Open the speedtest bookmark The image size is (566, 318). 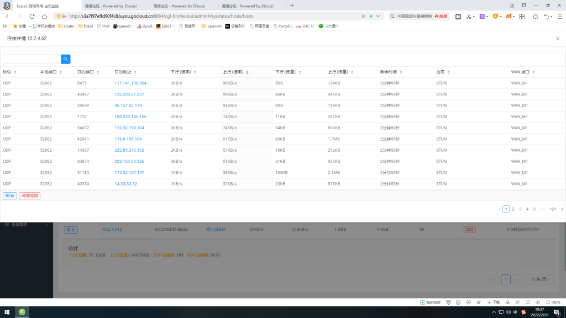pos(122,26)
